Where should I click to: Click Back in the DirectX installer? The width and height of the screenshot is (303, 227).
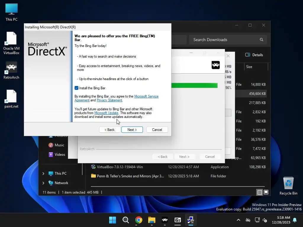(x=109, y=130)
